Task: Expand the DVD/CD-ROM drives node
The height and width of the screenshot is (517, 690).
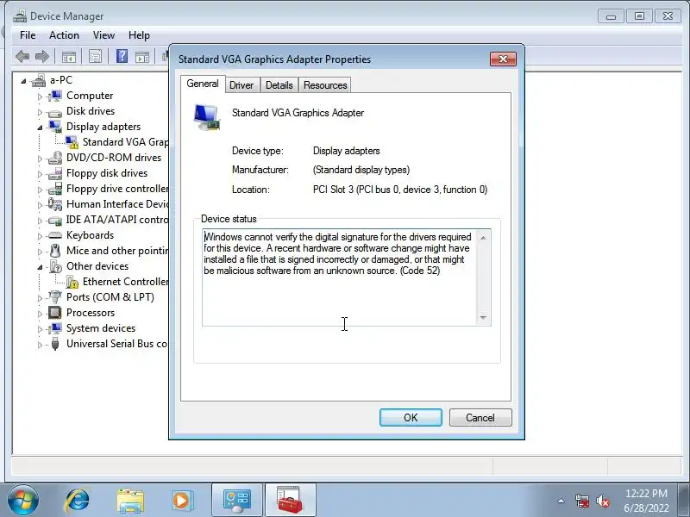Action: pos(40,159)
